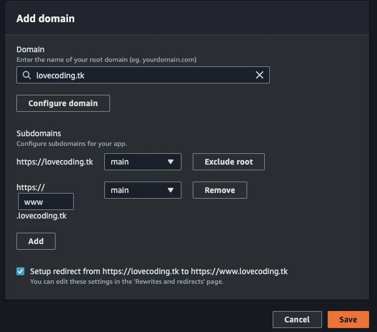Cancel the Add domain dialog
Viewport: 377px width, 332px height.
296,320
